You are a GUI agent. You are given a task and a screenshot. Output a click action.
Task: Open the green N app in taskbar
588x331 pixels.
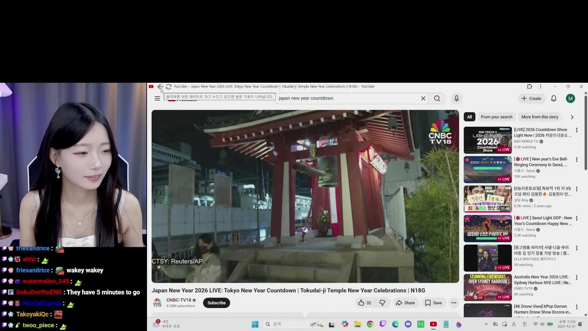[420, 324]
